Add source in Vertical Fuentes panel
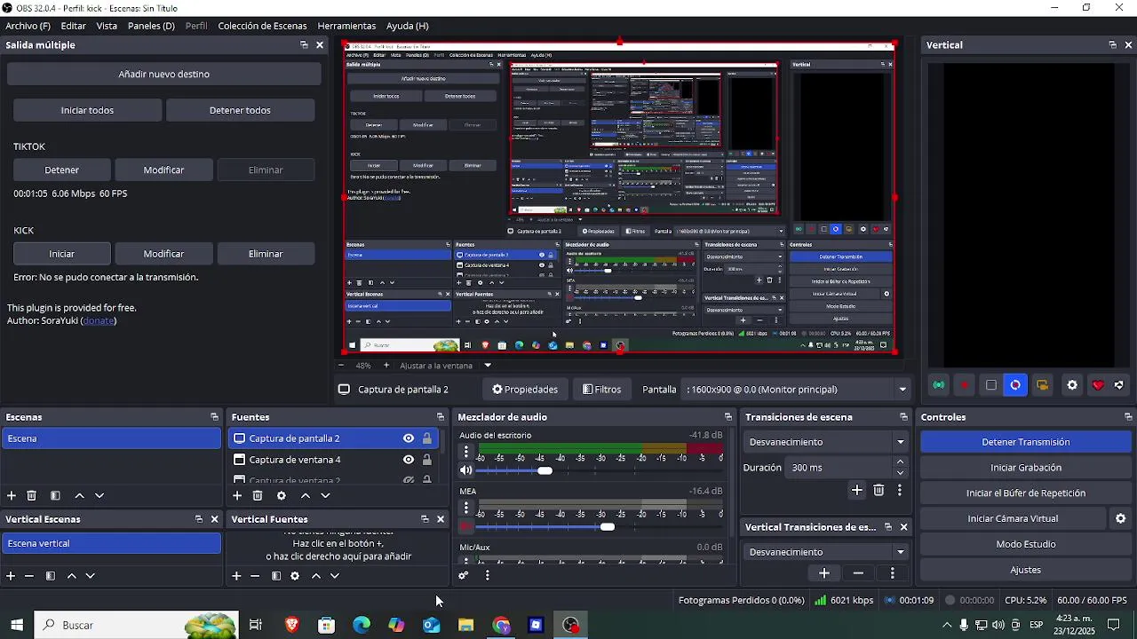 [x=236, y=576]
